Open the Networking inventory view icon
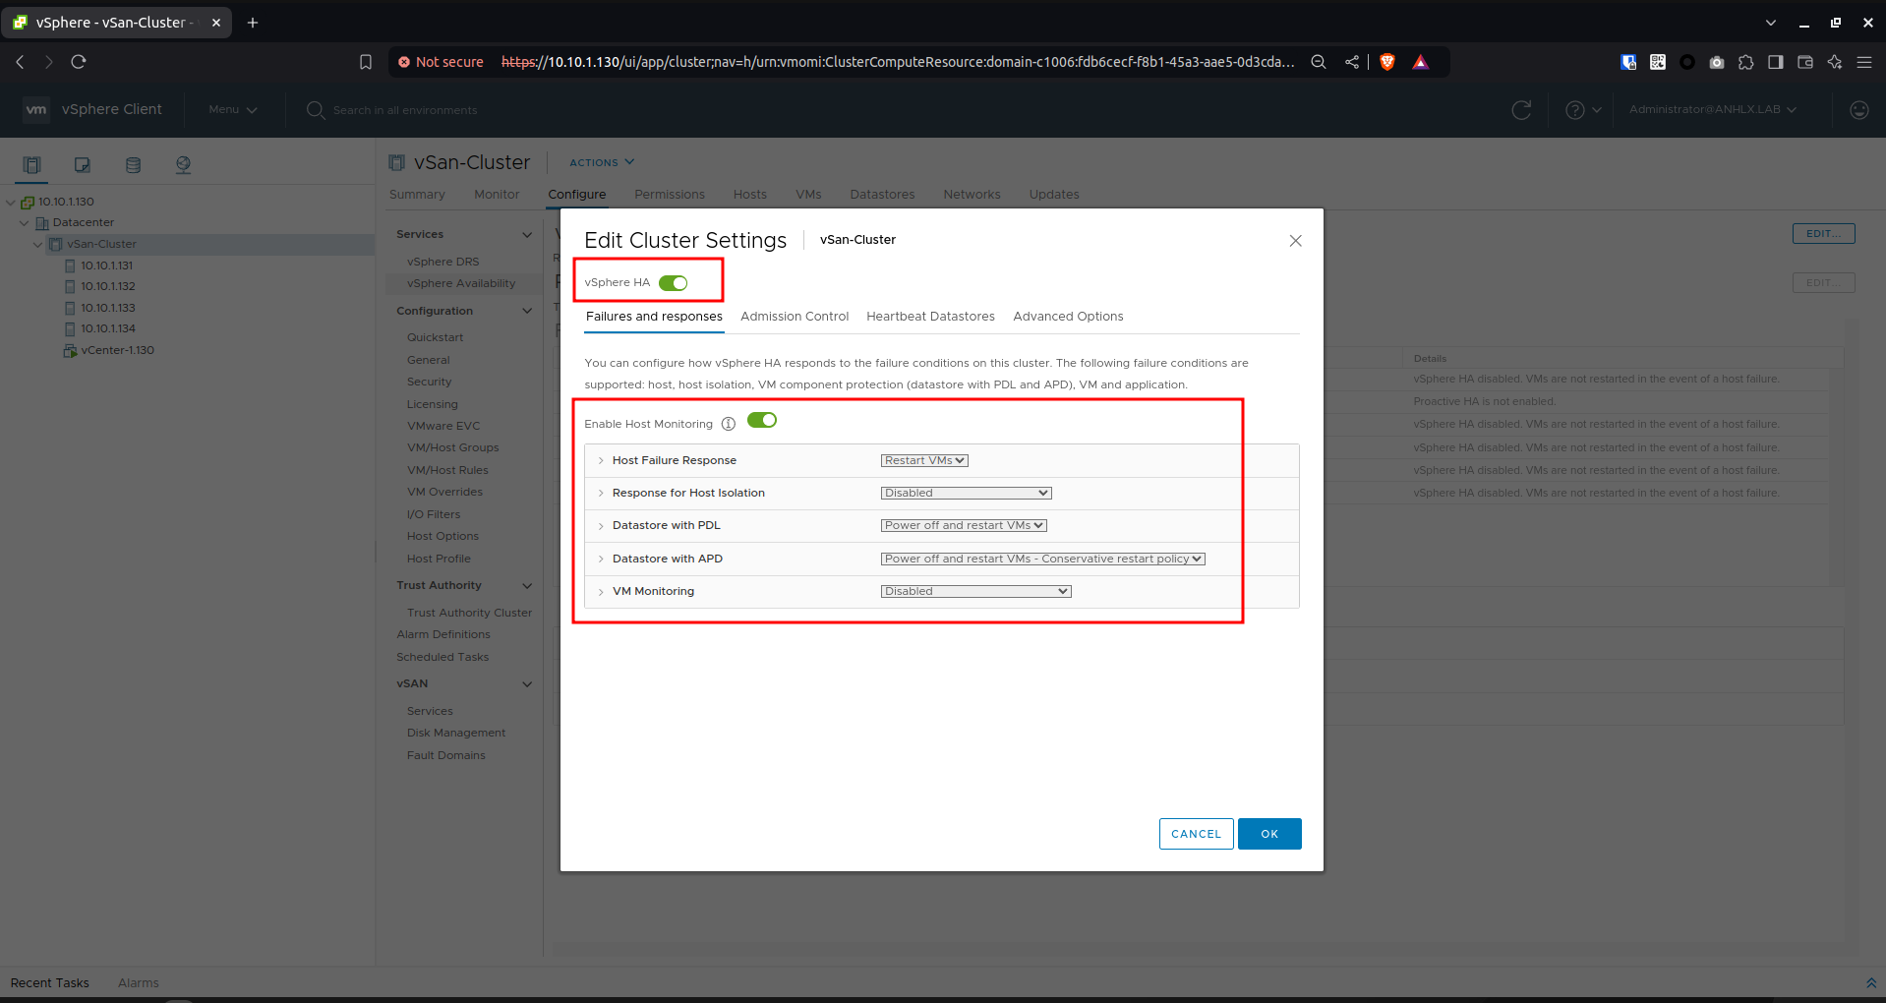 [183, 165]
